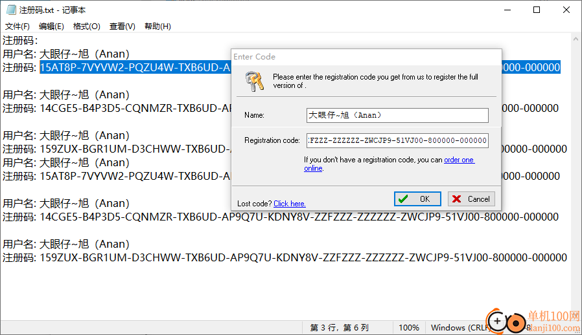Open the 查看(V) menu in Notepad
582x335 pixels.
point(122,27)
